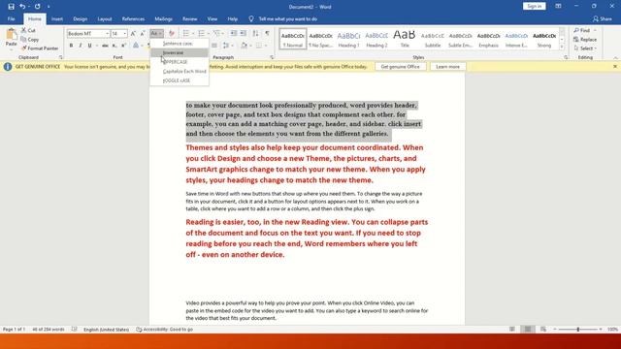Click Find in the Editing group
This screenshot has height=349, width=621.
point(582,30)
